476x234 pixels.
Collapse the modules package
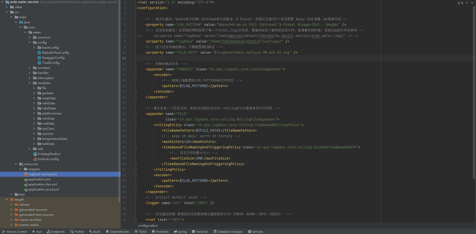(30, 83)
